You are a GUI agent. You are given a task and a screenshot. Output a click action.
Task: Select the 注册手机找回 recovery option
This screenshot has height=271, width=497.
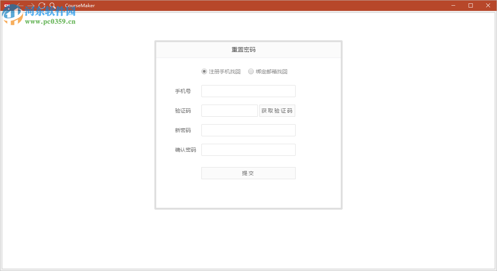tap(204, 71)
